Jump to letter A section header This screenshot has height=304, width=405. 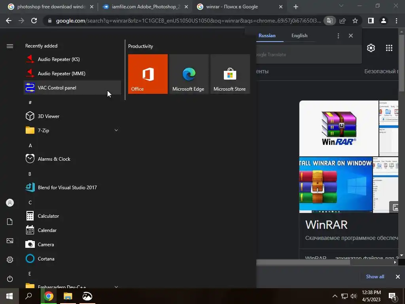(30, 146)
